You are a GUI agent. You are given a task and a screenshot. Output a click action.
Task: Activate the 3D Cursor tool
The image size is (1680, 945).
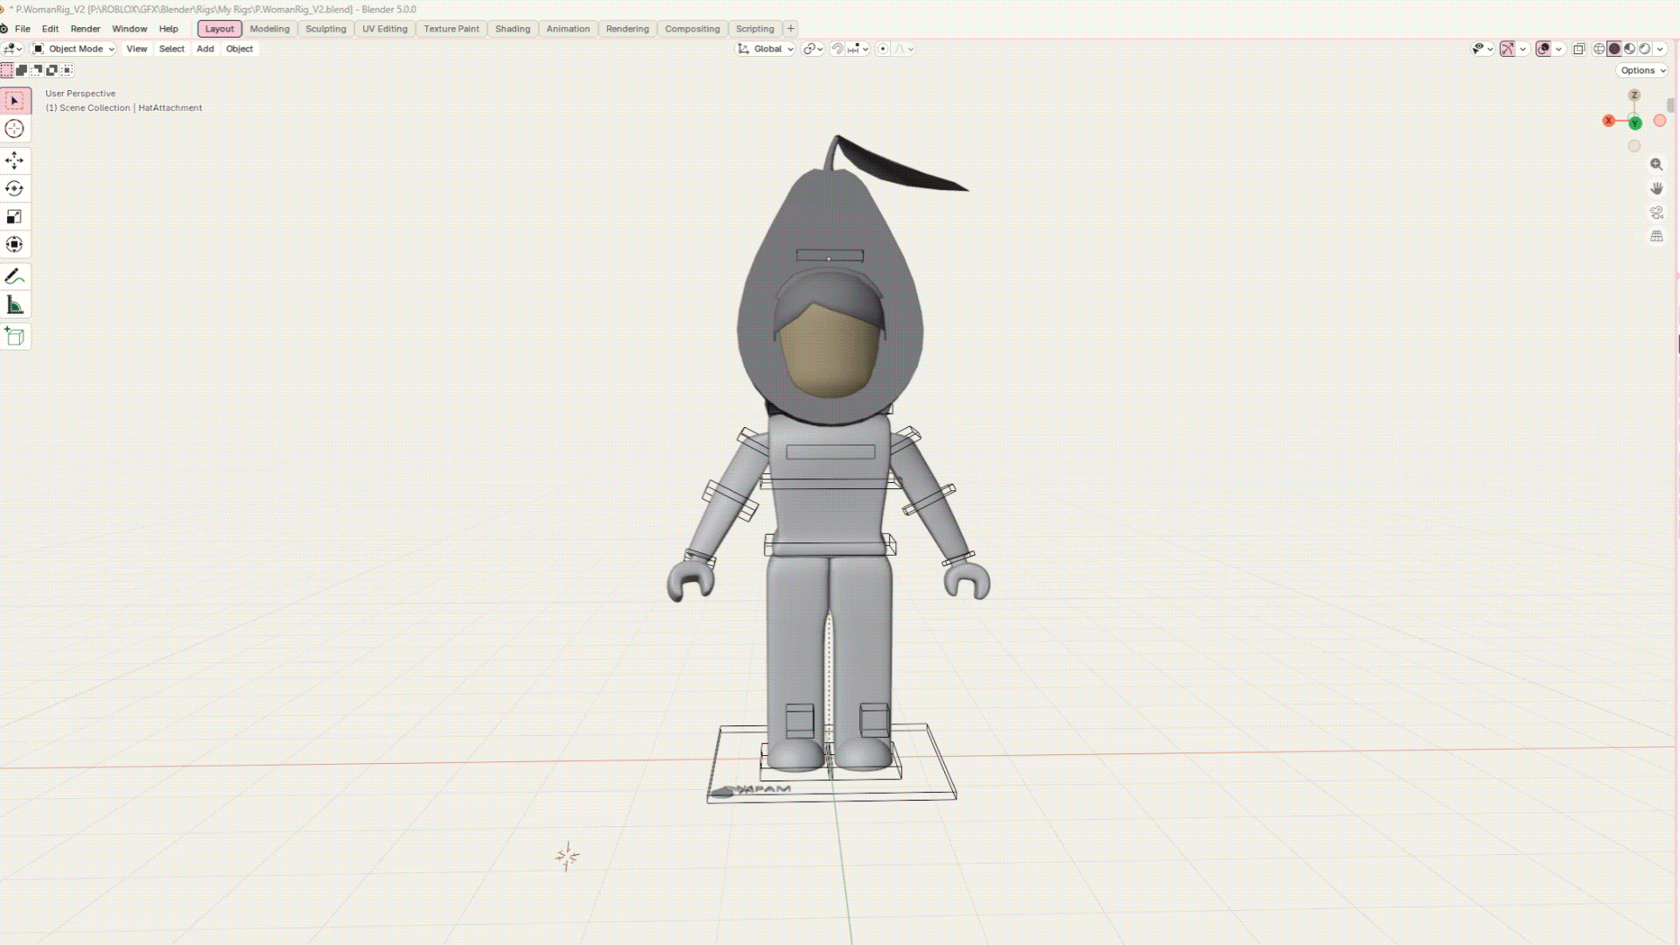pos(15,129)
